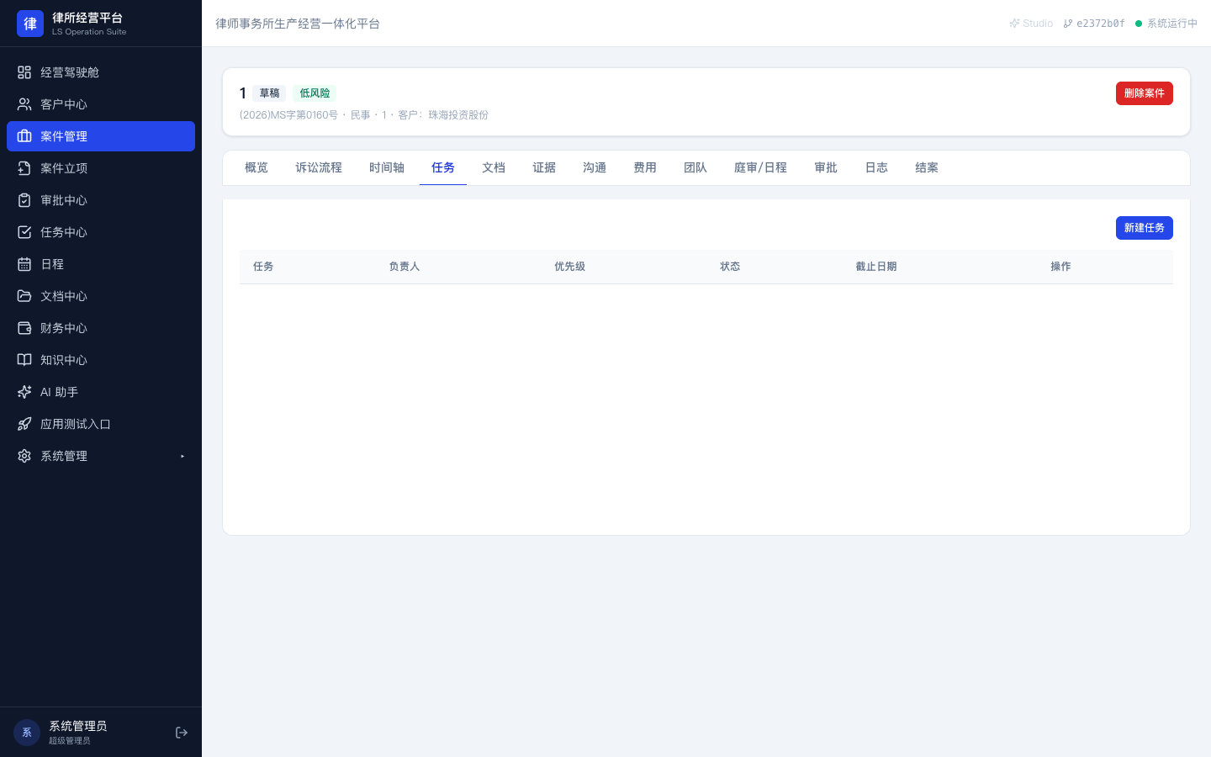The height and width of the screenshot is (757, 1211).
Task: Click the 系统运行中 status indicator
Action: click(x=1166, y=24)
